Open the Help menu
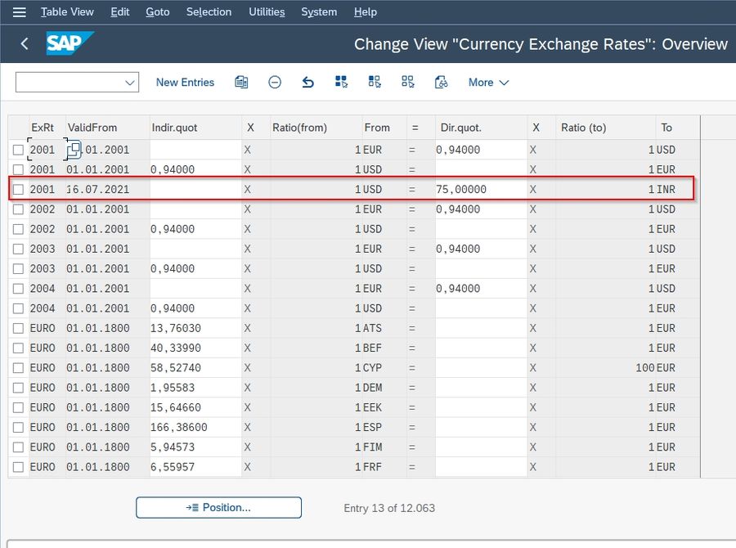 coord(366,11)
